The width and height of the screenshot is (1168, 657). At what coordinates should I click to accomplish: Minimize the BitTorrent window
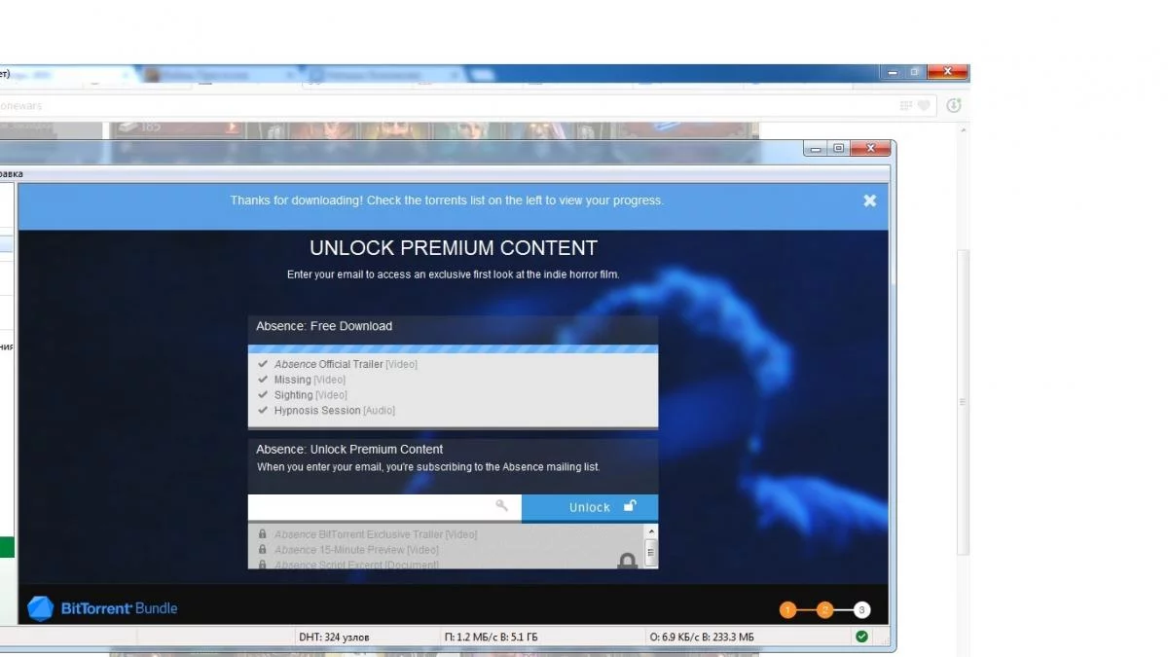pos(816,148)
